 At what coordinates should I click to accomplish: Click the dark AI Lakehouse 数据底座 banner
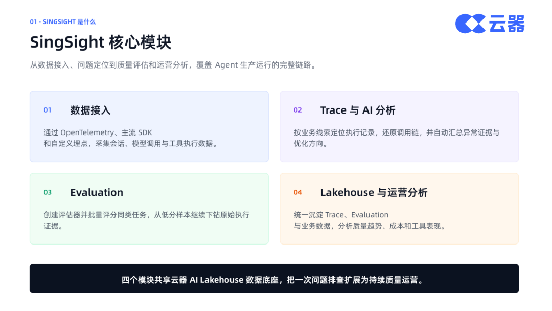point(274,278)
